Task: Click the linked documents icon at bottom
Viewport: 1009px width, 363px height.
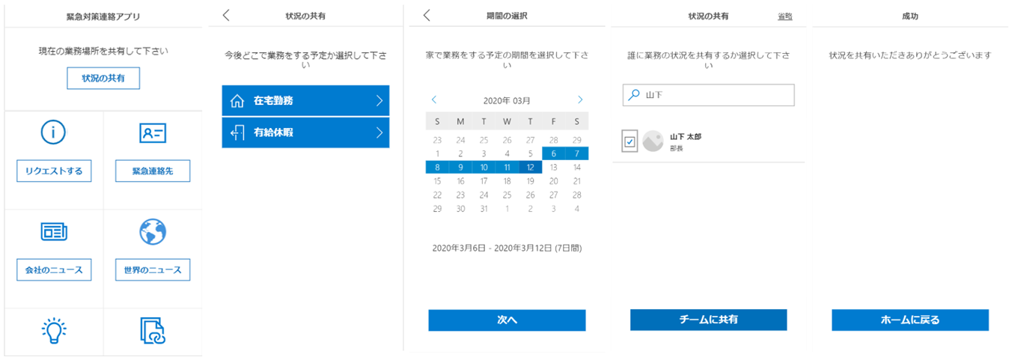Action: point(152,331)
